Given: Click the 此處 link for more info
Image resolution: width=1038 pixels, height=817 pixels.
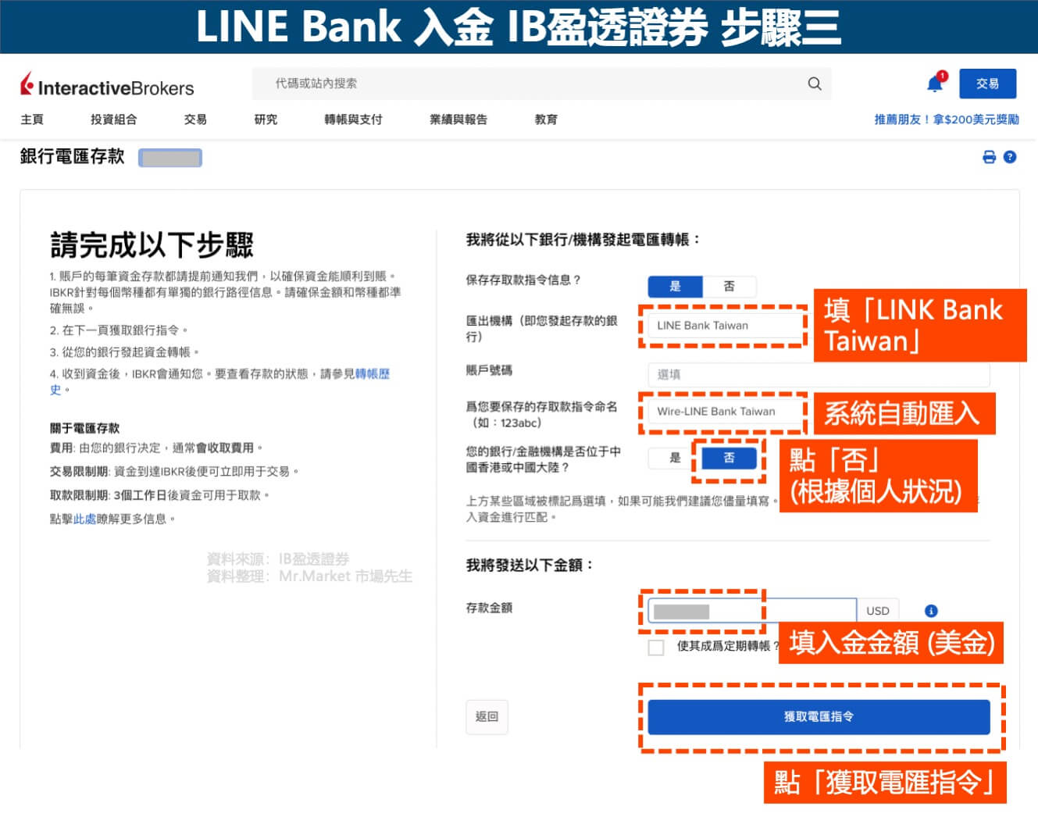Looking at the screenshot, I should (x=84, y=519).
